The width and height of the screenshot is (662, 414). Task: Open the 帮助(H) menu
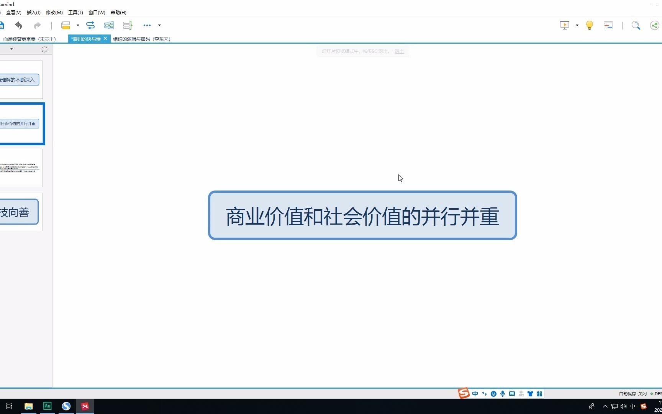pos(119,12)
